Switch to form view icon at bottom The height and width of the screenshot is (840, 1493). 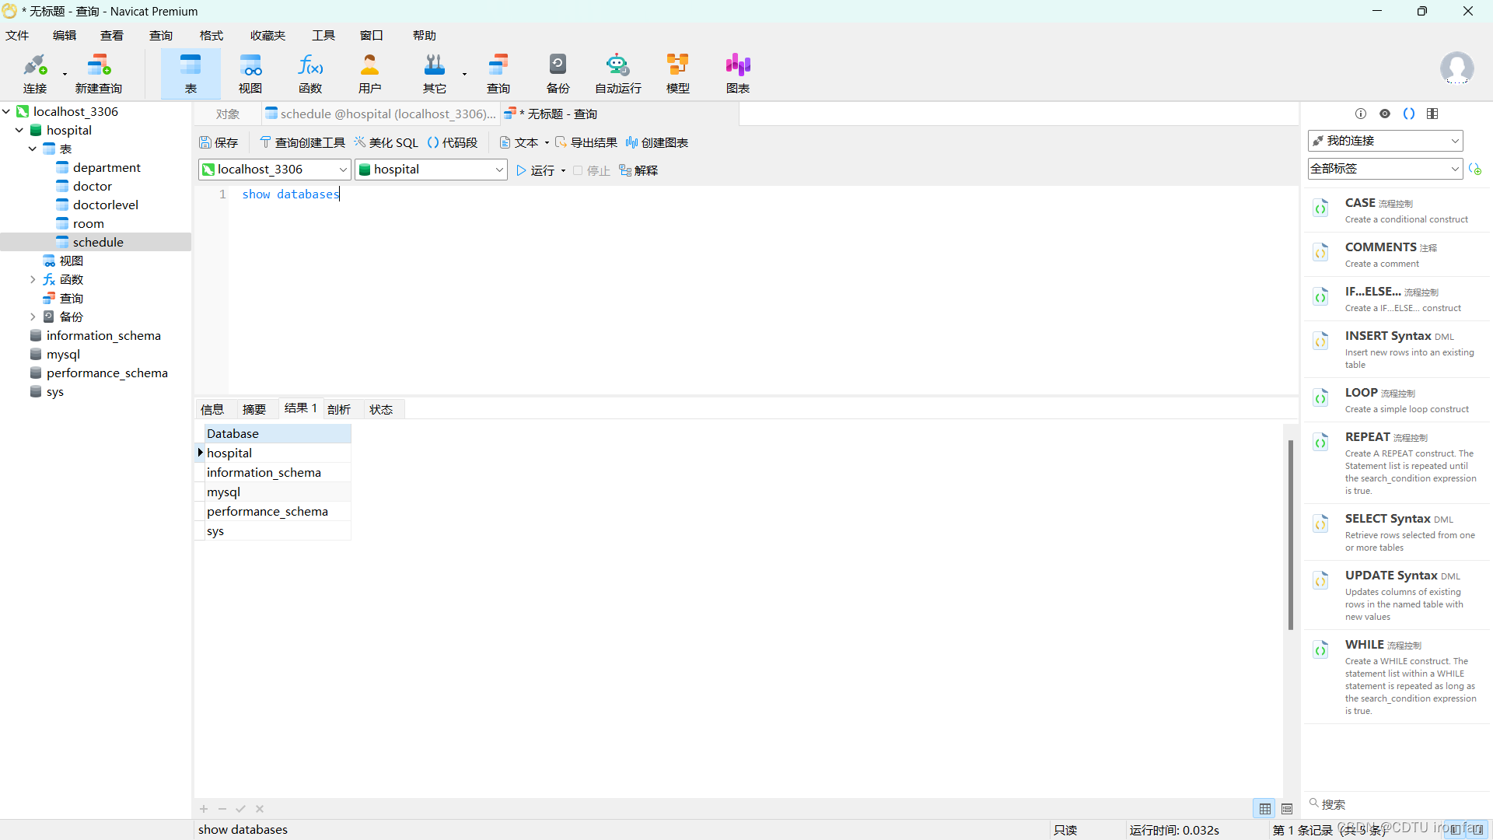pos(1287,809)
